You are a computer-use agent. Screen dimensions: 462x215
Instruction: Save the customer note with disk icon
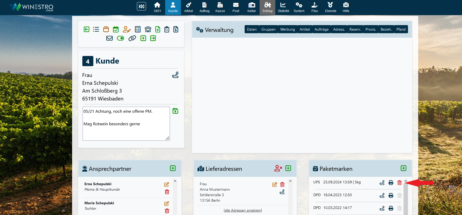click(x=175, y=111)
